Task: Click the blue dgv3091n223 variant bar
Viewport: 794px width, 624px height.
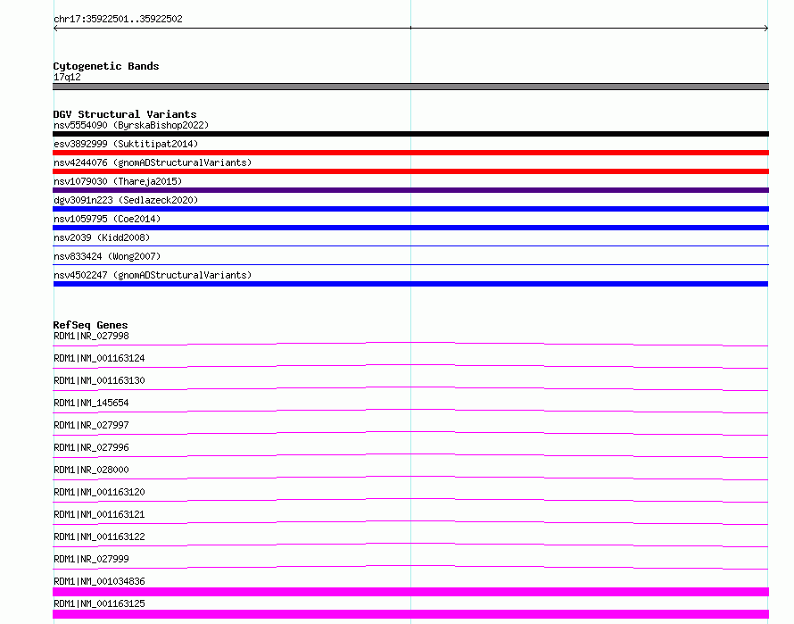Action: pos(410,209)
